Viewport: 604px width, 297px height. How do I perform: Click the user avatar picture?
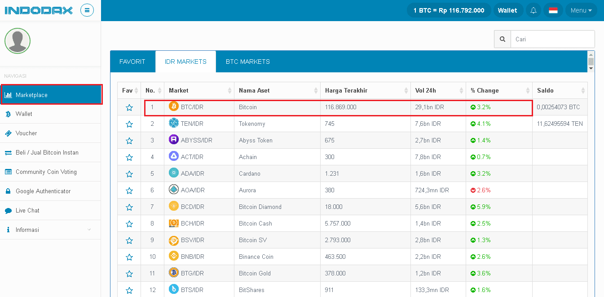pyautogui.click(x=18, y=41)
